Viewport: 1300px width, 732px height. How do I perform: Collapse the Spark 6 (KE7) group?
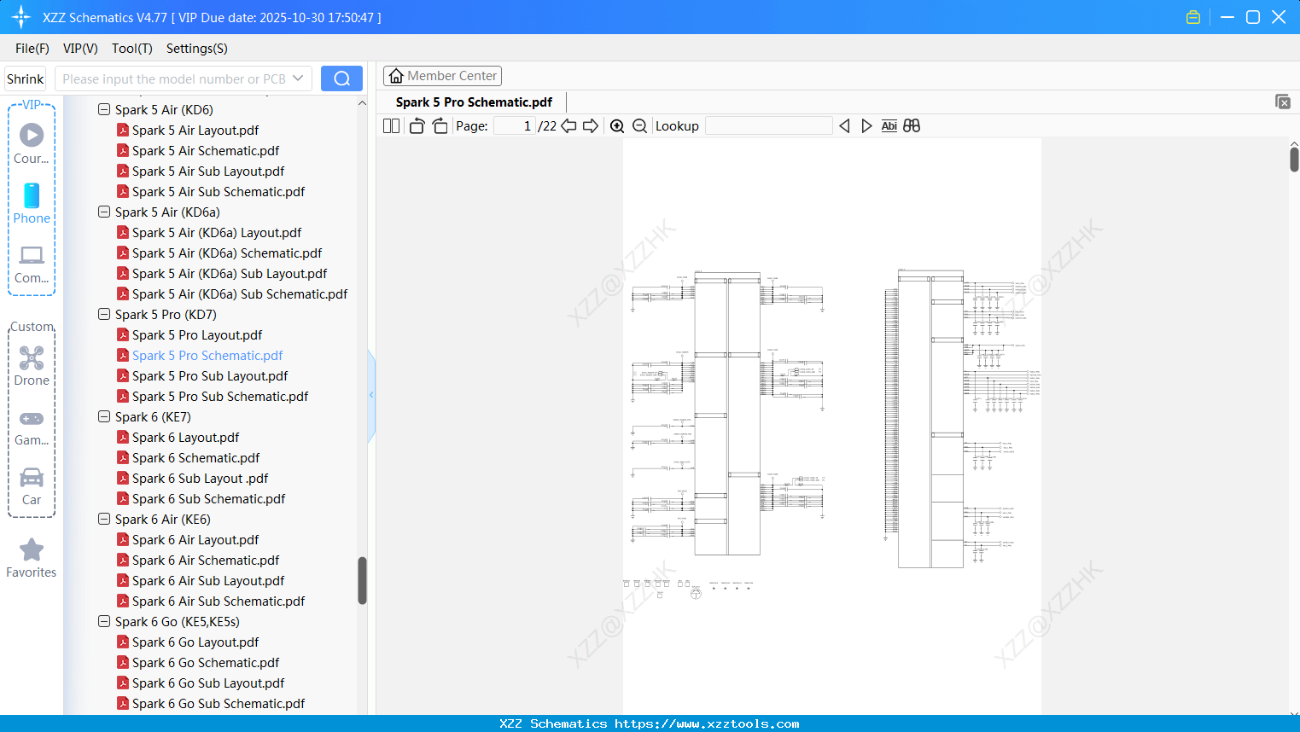(x=103, y=416)
